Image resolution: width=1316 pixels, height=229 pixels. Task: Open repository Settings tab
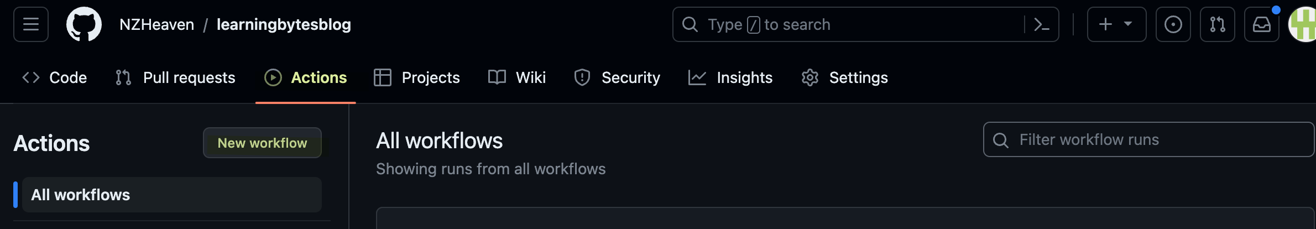pos(844,77)
